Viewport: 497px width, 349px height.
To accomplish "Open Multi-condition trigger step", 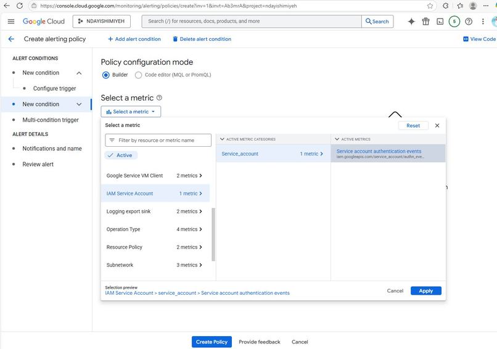I will 51,120.
